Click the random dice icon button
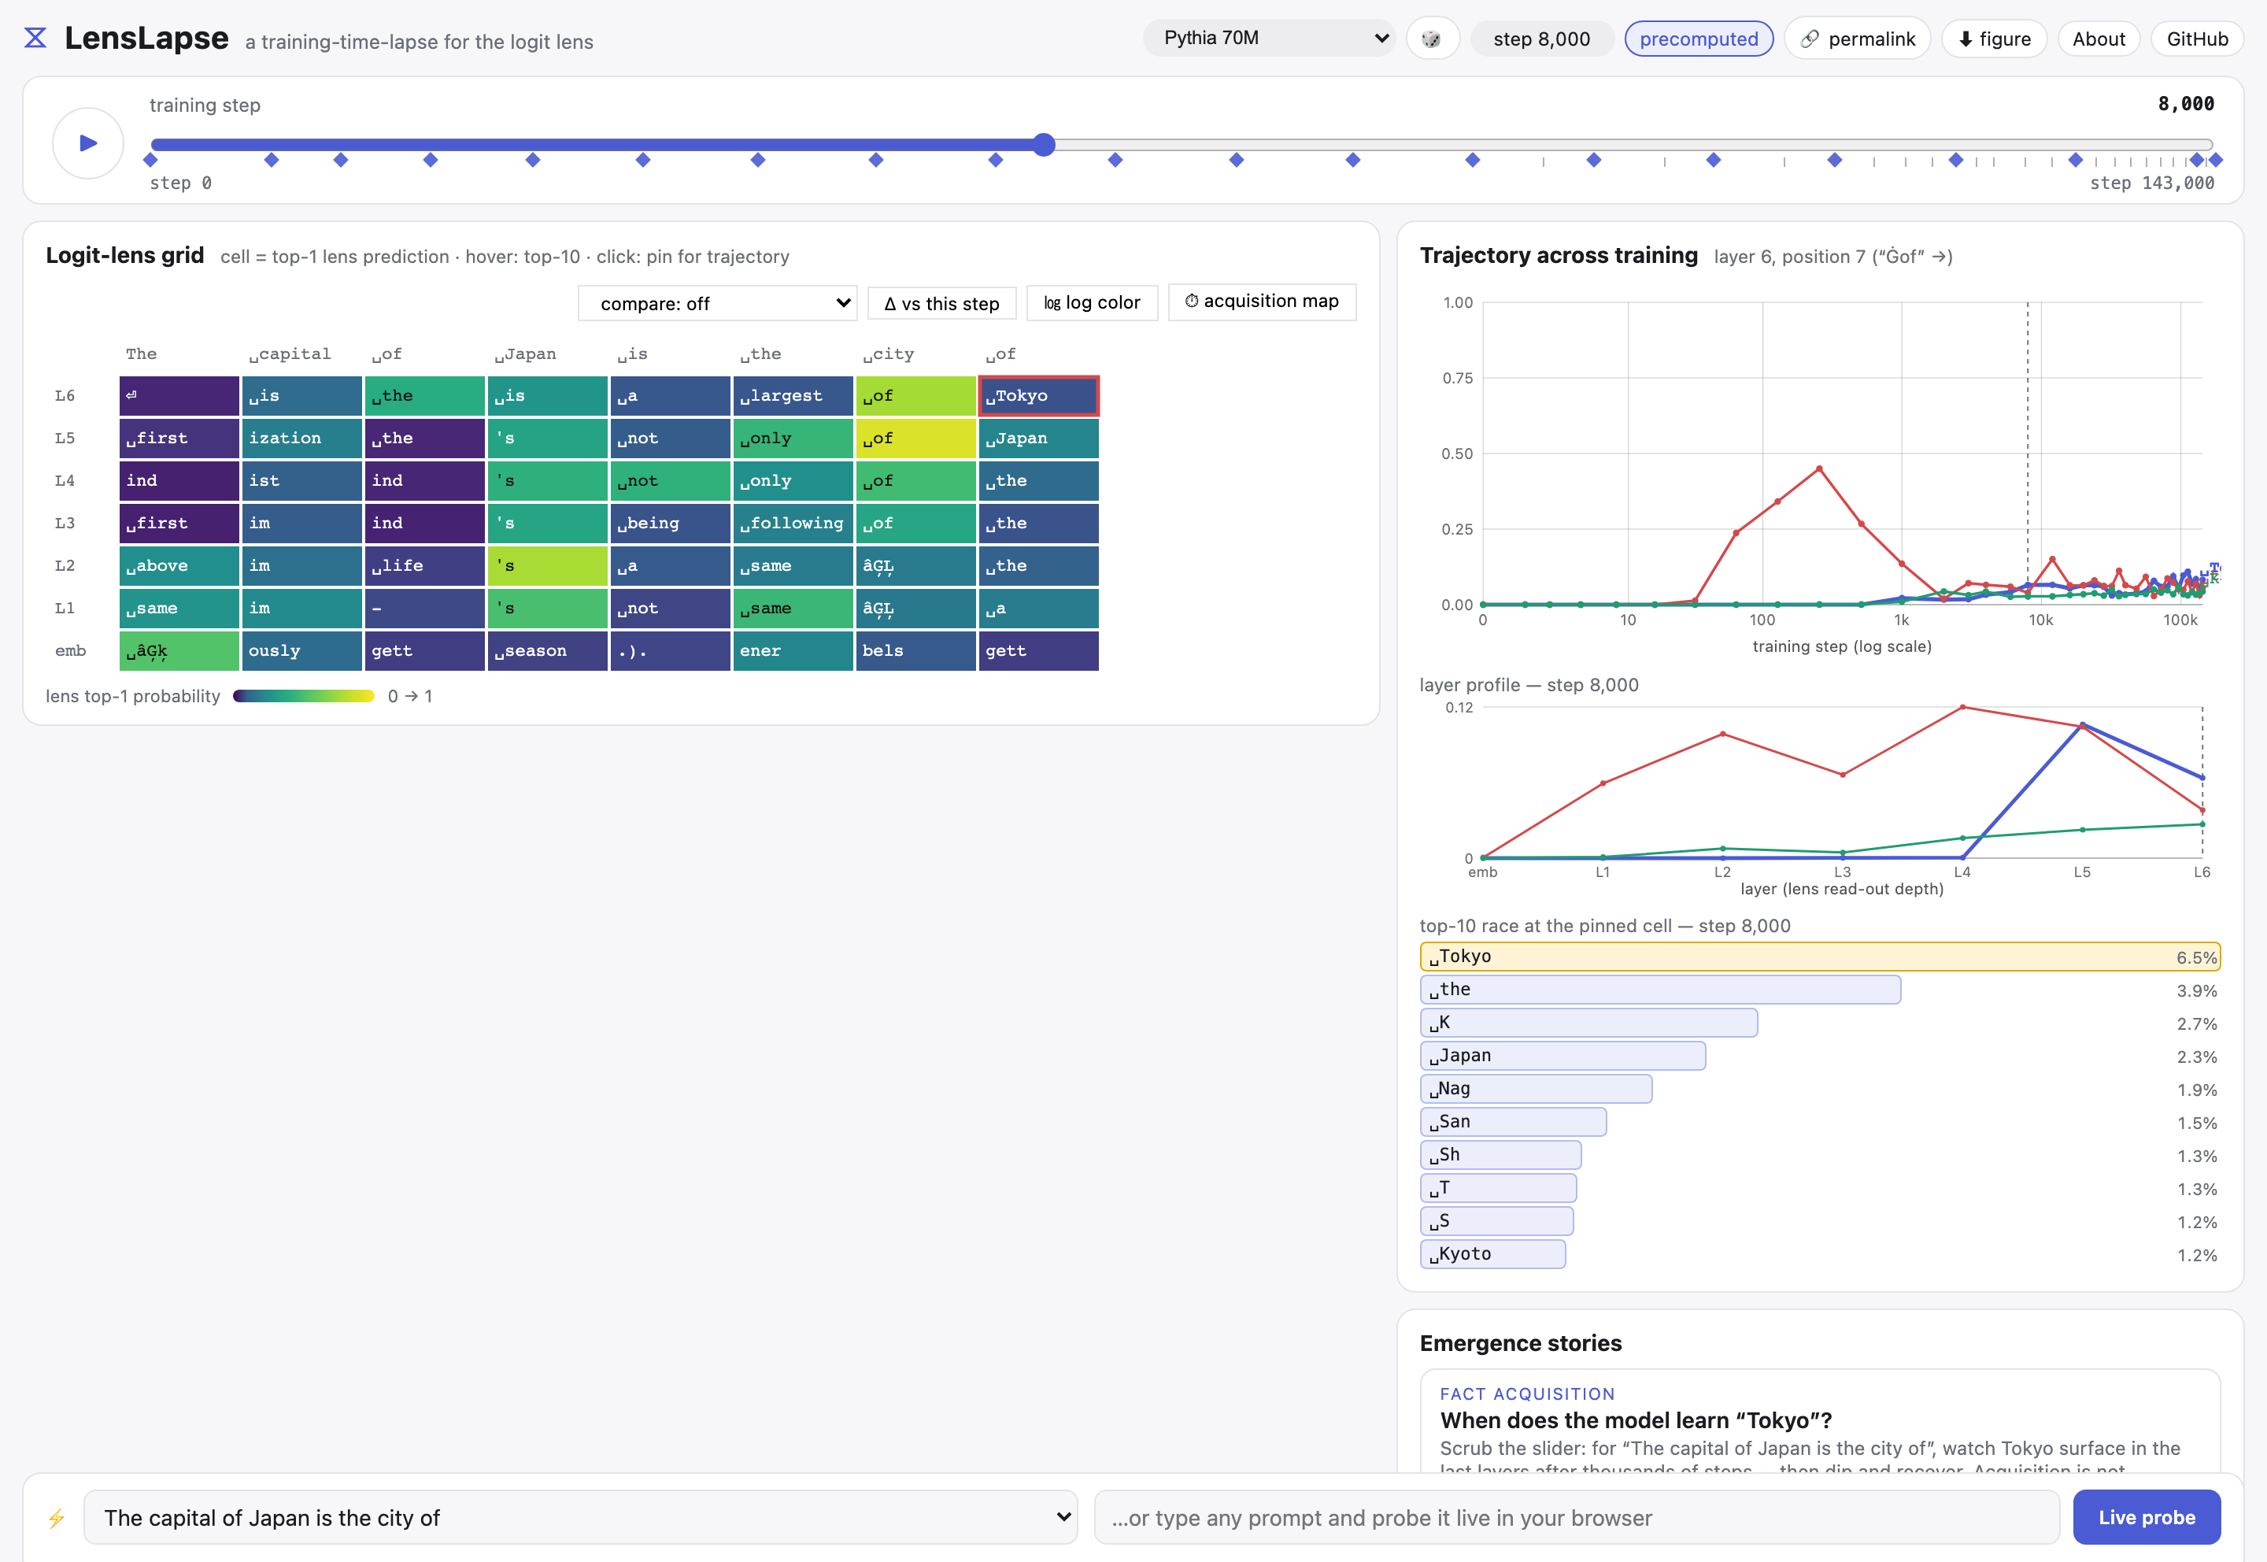2267x1562 pixels. 1431,39
